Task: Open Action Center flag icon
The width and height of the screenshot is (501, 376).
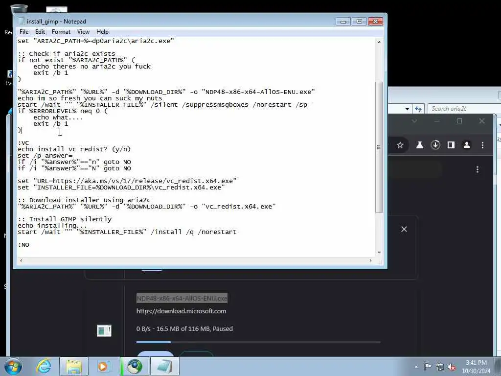Action: point(427,367)
